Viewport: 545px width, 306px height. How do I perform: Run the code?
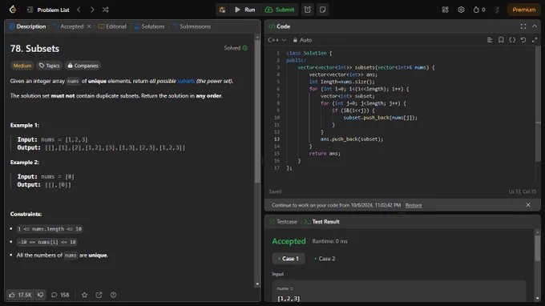(x=245, y=10)
